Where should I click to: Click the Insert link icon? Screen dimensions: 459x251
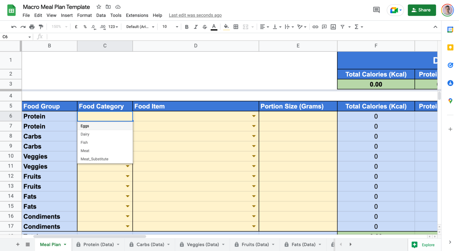click(x=315, y=27)
